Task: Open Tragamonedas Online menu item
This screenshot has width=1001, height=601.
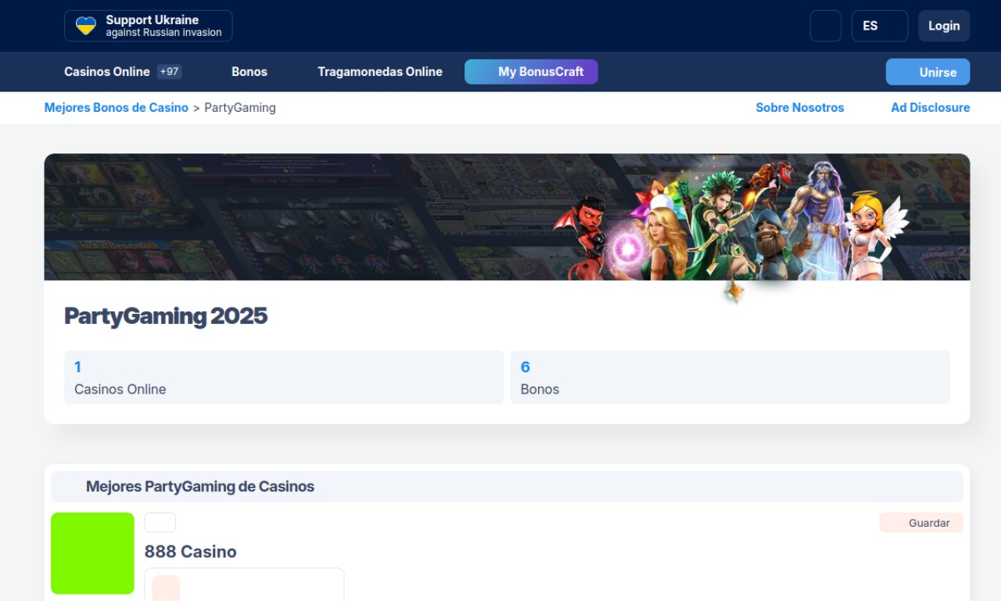Action: point(380,71)
